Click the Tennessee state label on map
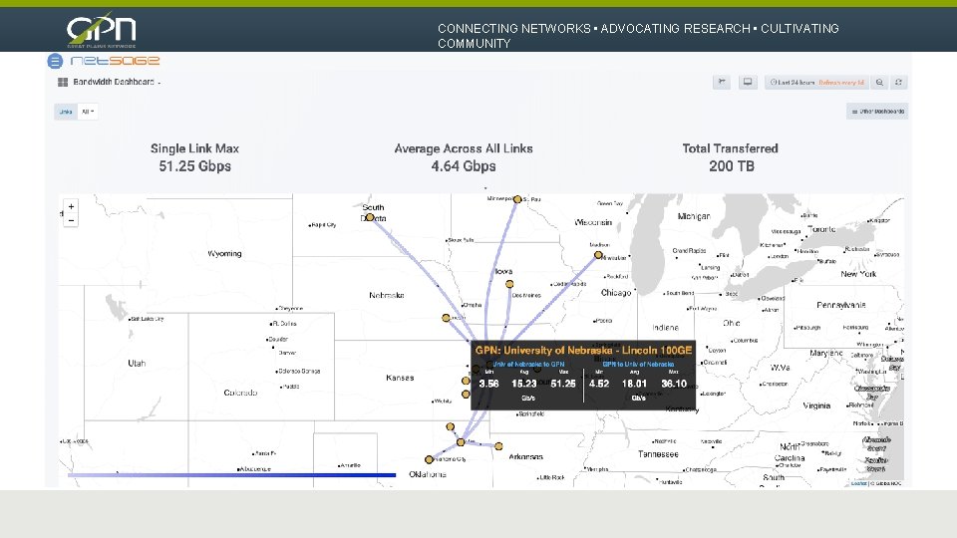The width and height of the screenshot is (957, 538). (658, 454)
